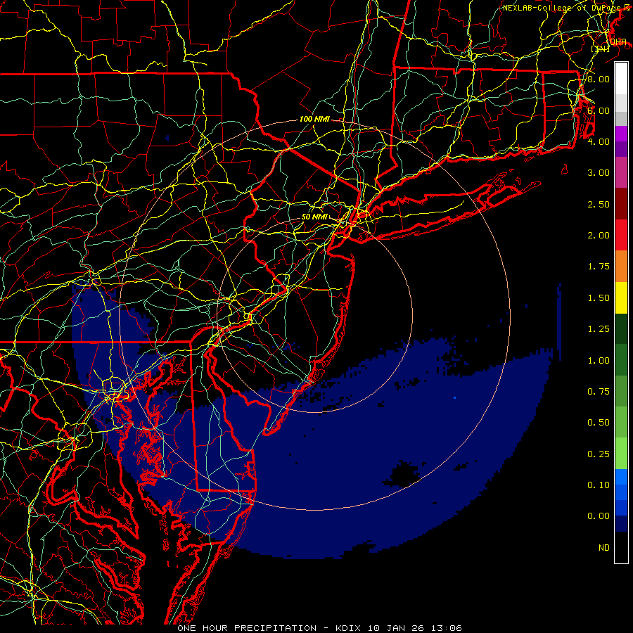Click the white swatch topping the legend
633x633 pixels.
(621, 79)
